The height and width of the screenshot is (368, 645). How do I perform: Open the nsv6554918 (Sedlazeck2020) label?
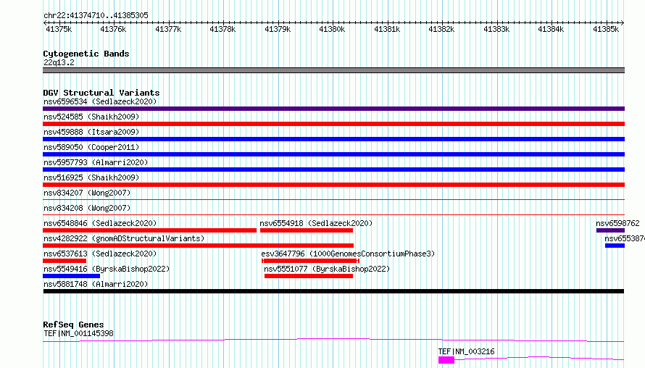pyautogui.click(x=316, y=223)
